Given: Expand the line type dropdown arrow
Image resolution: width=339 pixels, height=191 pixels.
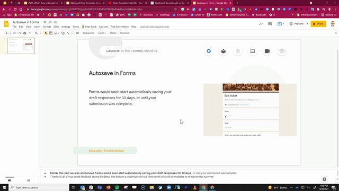Looking at the screenshot, I should click(72, 33).
